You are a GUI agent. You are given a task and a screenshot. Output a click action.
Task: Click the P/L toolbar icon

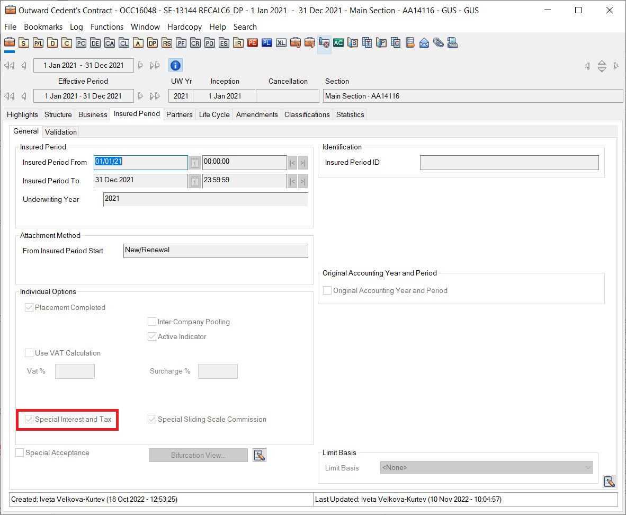coord(38,43)
